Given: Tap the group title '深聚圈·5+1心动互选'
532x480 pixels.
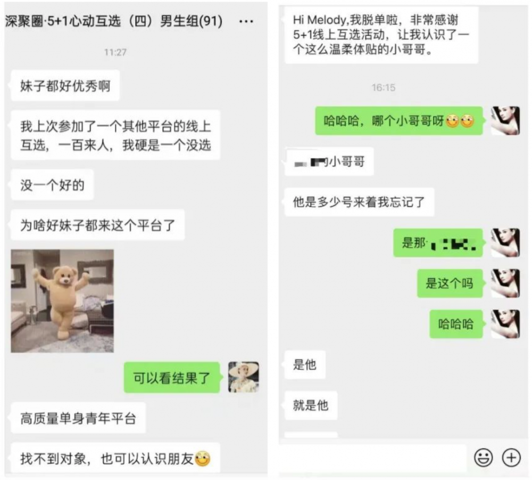Looking at the screenshot, I should (63, 21).
